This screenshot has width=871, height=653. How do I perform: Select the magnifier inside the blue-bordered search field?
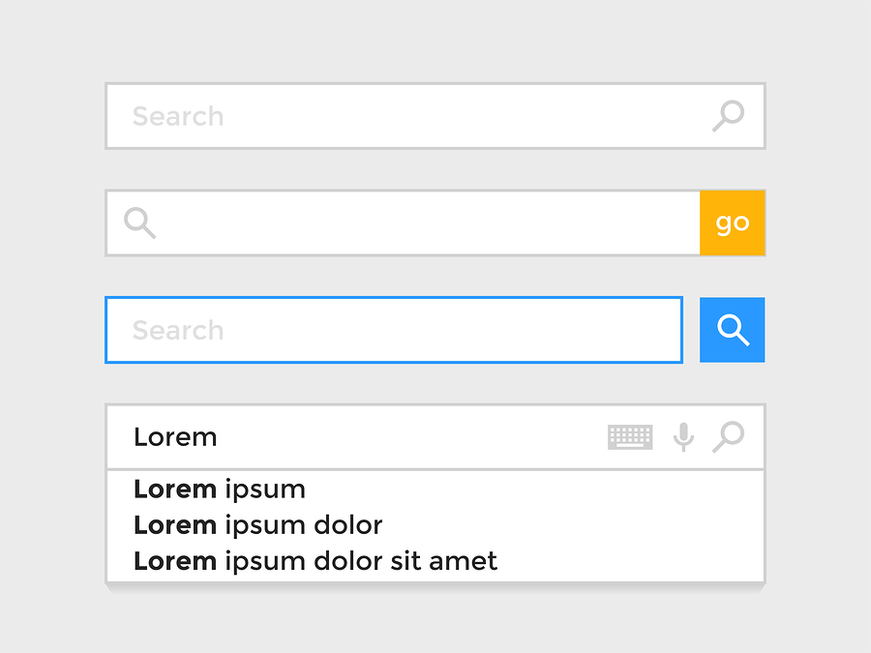click(x=732, y=330)
